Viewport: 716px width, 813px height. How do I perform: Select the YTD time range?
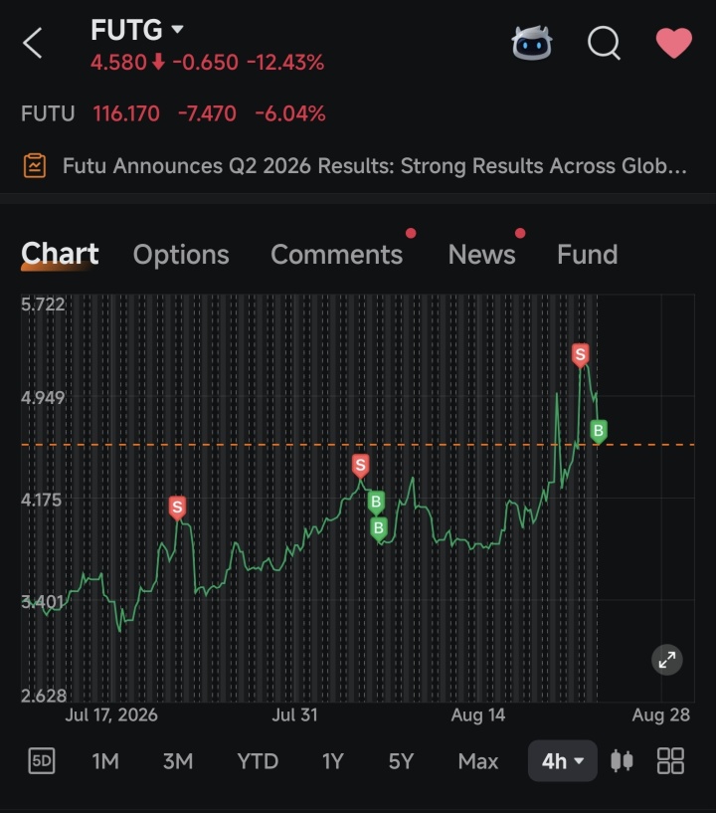click(x=258, y=761)
